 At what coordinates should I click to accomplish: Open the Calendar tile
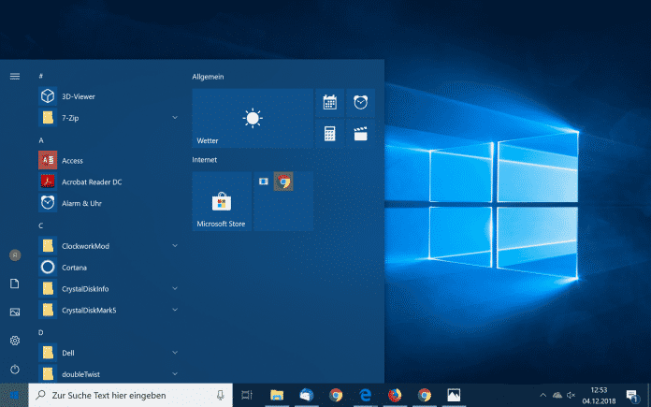[x=329, y=103]
